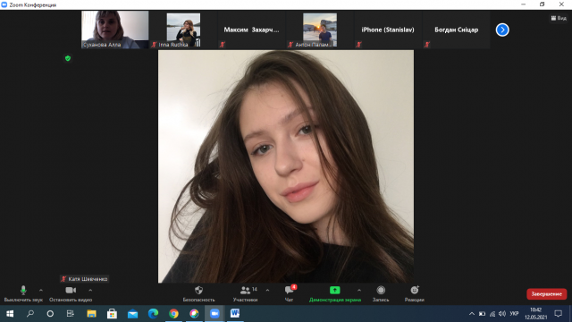Image resolution: width=572 pixels, height=322 pixels.
Task: Expand the audio options arrow next to microphone
Action: [41, 290]
